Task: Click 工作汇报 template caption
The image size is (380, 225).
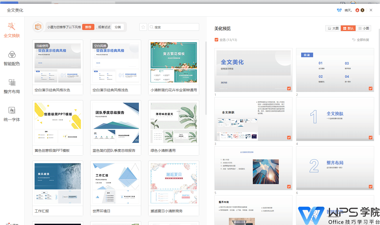Action: 42,211
